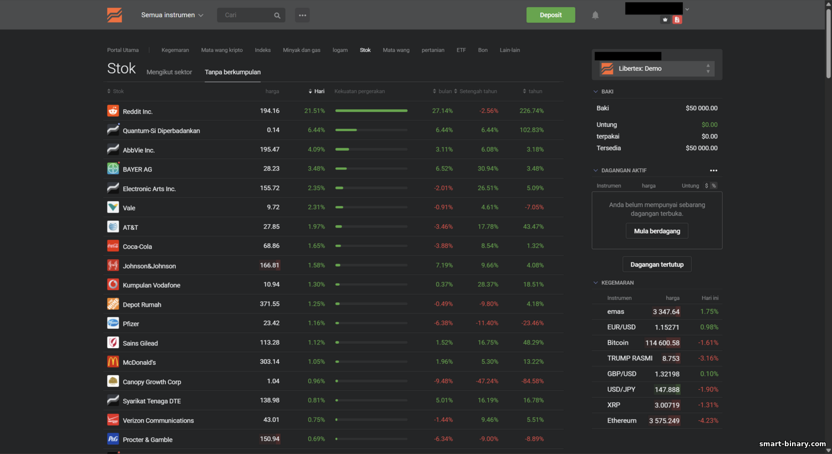Click the Procter & Gamble logo icon
The width and height of the screenshot is (832, 454).
point(113,438)
